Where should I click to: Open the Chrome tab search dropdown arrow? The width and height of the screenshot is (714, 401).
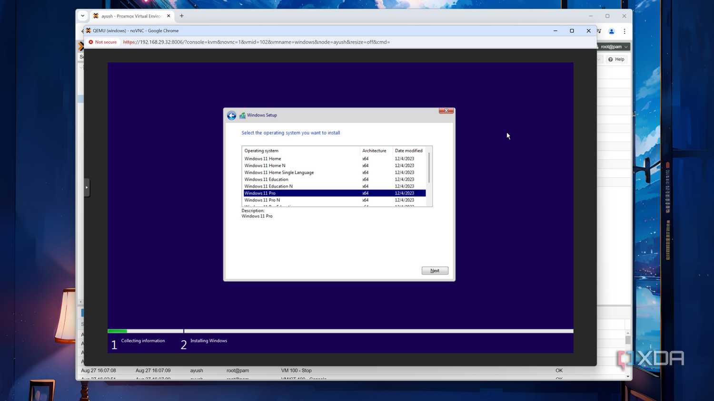point(83,16)
